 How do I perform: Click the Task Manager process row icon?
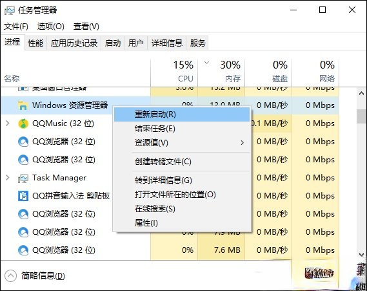click(x=23, y=178)
